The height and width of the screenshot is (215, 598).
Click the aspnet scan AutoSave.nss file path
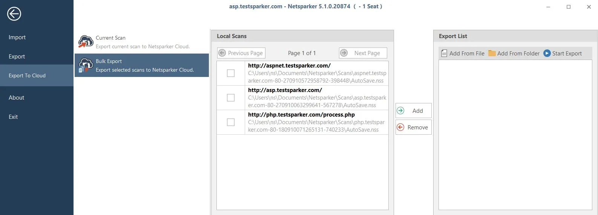(x=317, y=77)
